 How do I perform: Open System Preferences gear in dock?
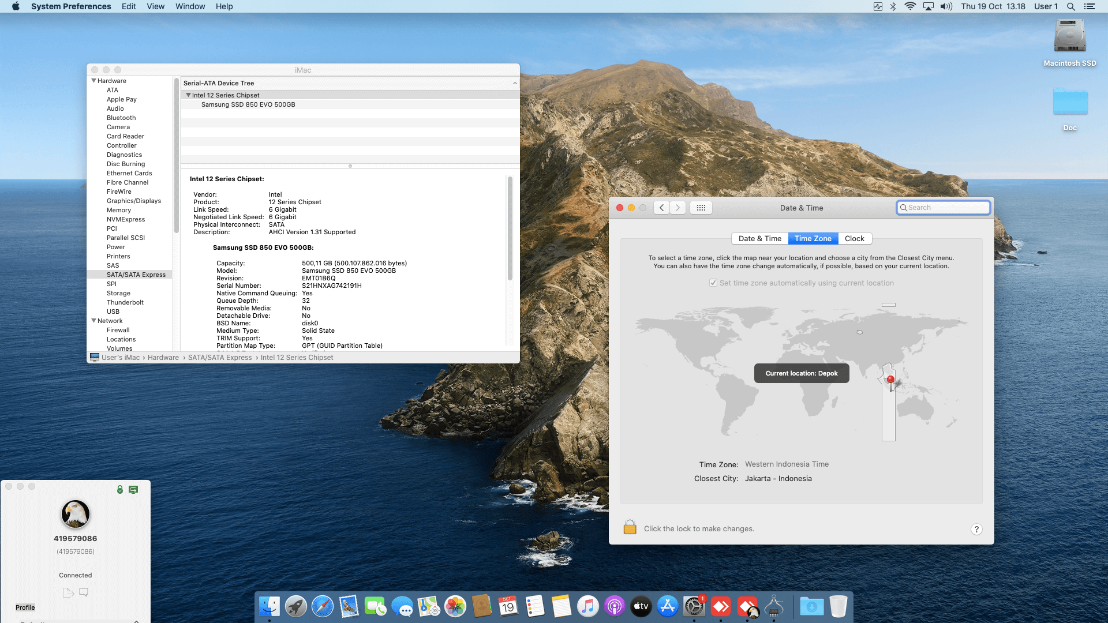click(694, 606)
